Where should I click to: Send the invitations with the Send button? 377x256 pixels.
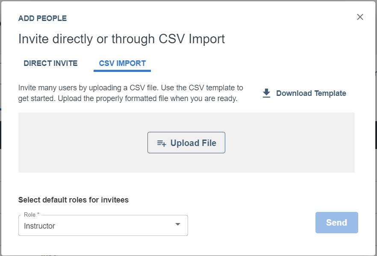337,223
